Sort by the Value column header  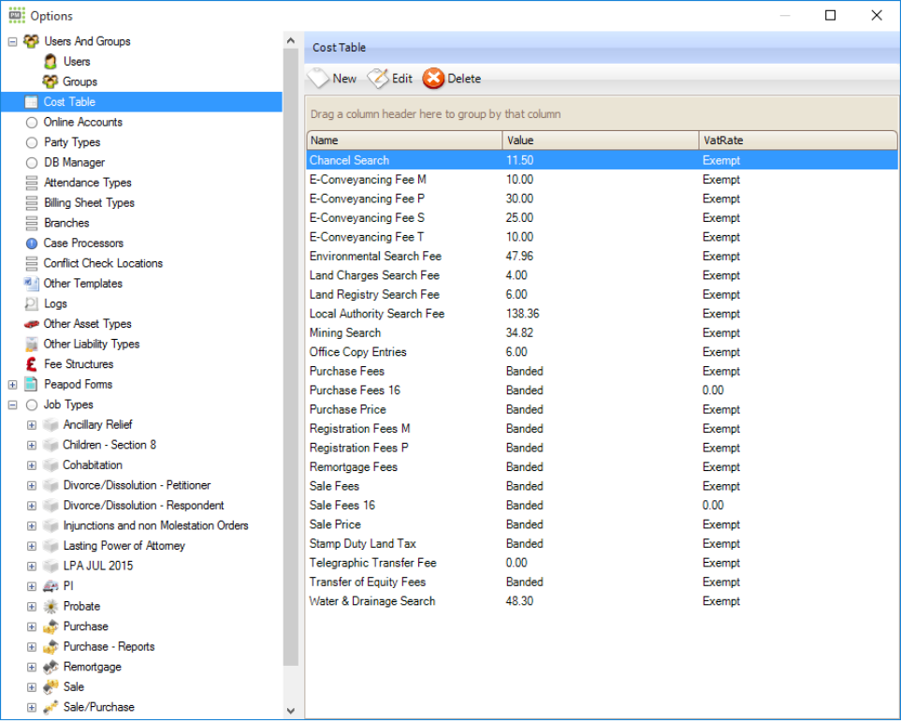click(599, 140)
